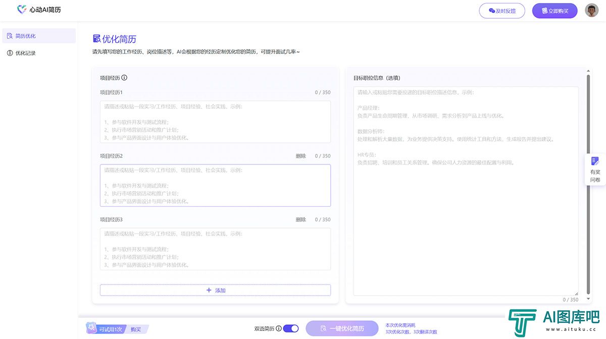Open 优化记录 in the sidebar
The width and height of the screenshot is (606, 339).
click(39, 53)
